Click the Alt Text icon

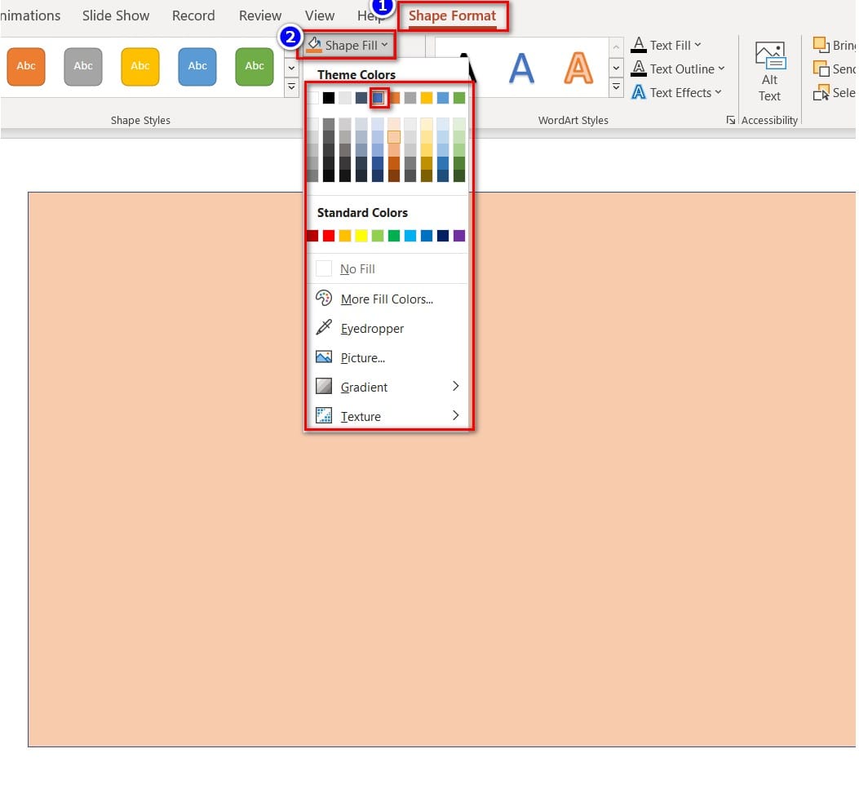coord(769,73)
